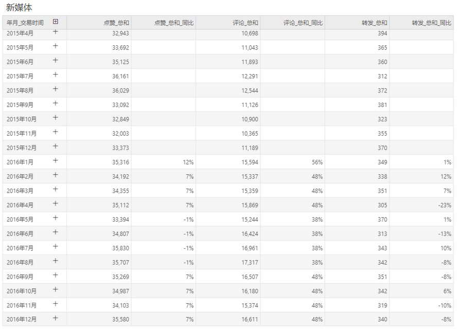Screen dimensions: 458x330
Task: Select the 2016年2月 row label
Action: [x=20, y=176]
